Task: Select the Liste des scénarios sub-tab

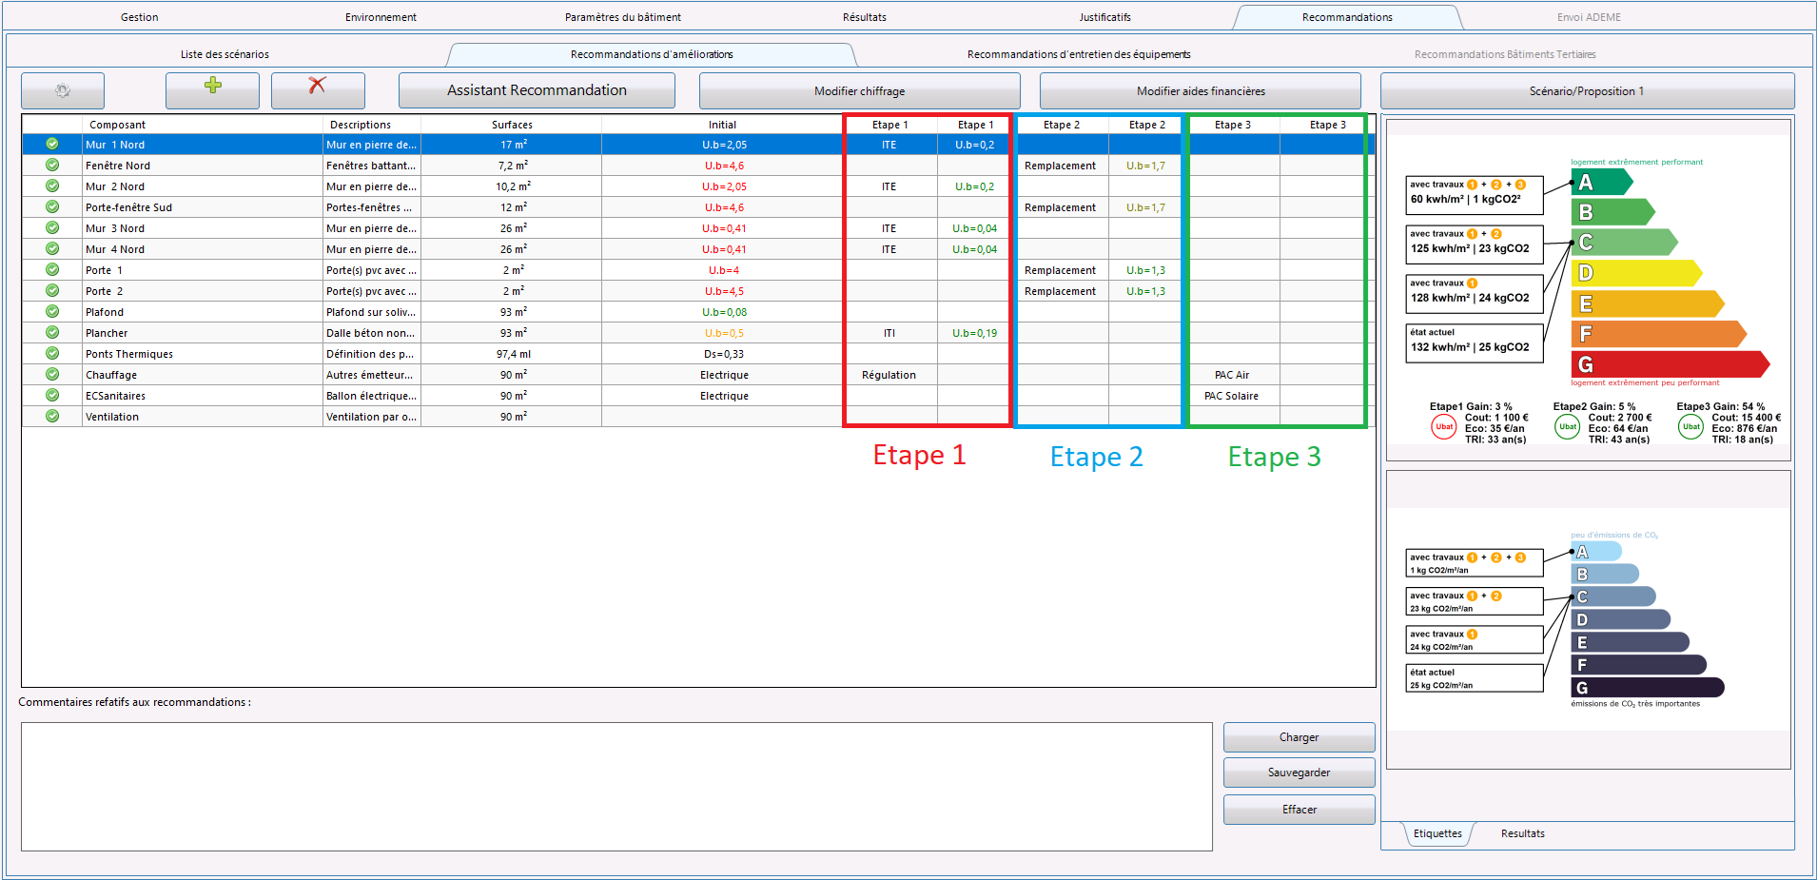Action: [225, 54]
